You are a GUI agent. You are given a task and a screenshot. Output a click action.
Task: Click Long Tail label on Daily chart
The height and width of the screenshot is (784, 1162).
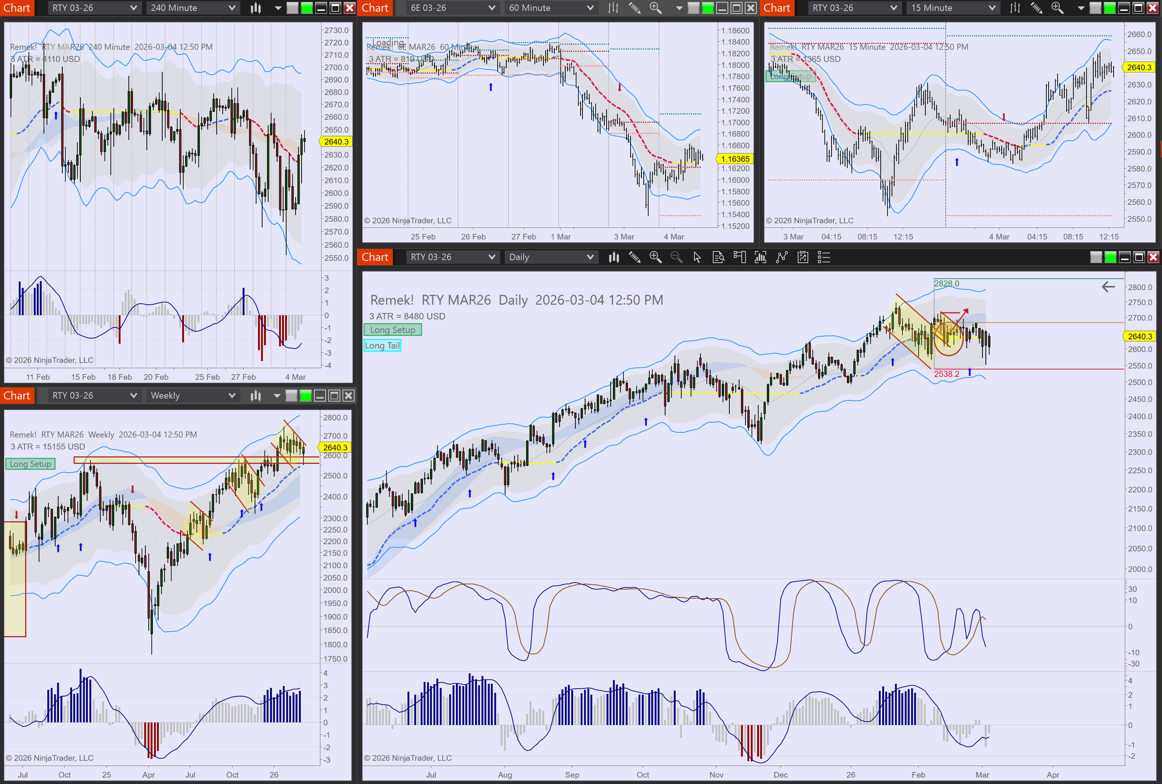coord(383,346)
